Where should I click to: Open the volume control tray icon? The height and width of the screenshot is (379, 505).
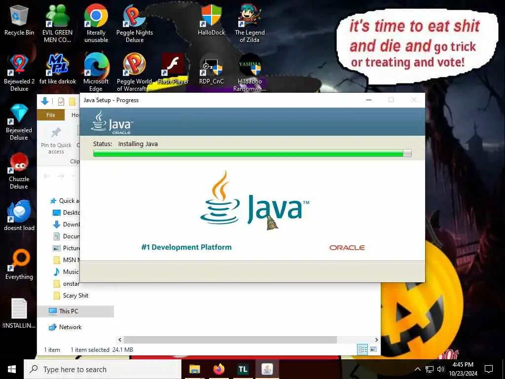tap(441, 369)
